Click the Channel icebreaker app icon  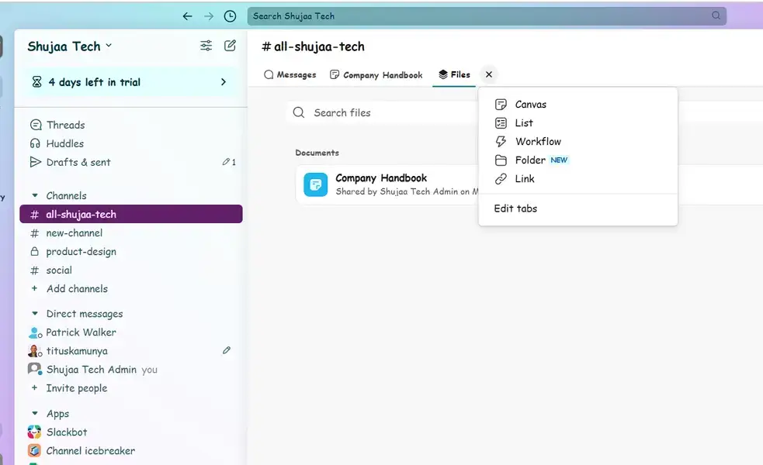click(34, 450)
